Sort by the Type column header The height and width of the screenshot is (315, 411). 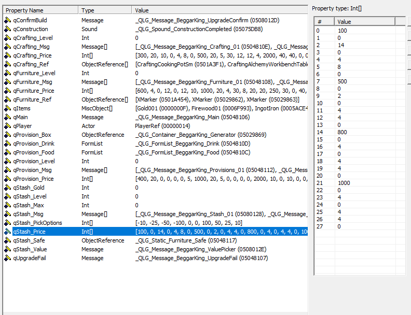pyautogui.click(x=105, y=10)
